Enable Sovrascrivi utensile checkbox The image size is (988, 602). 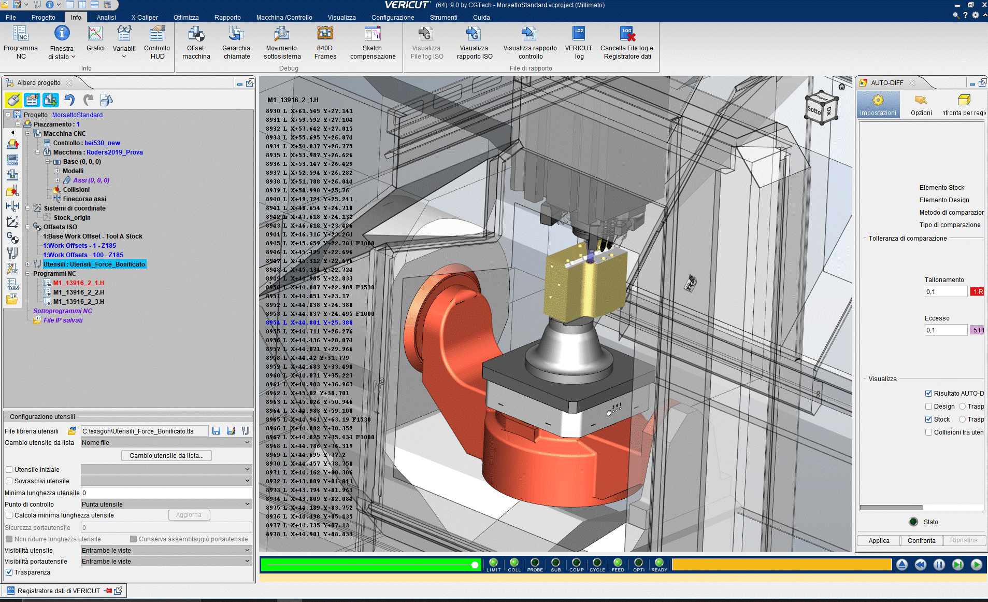coord(9,481)
